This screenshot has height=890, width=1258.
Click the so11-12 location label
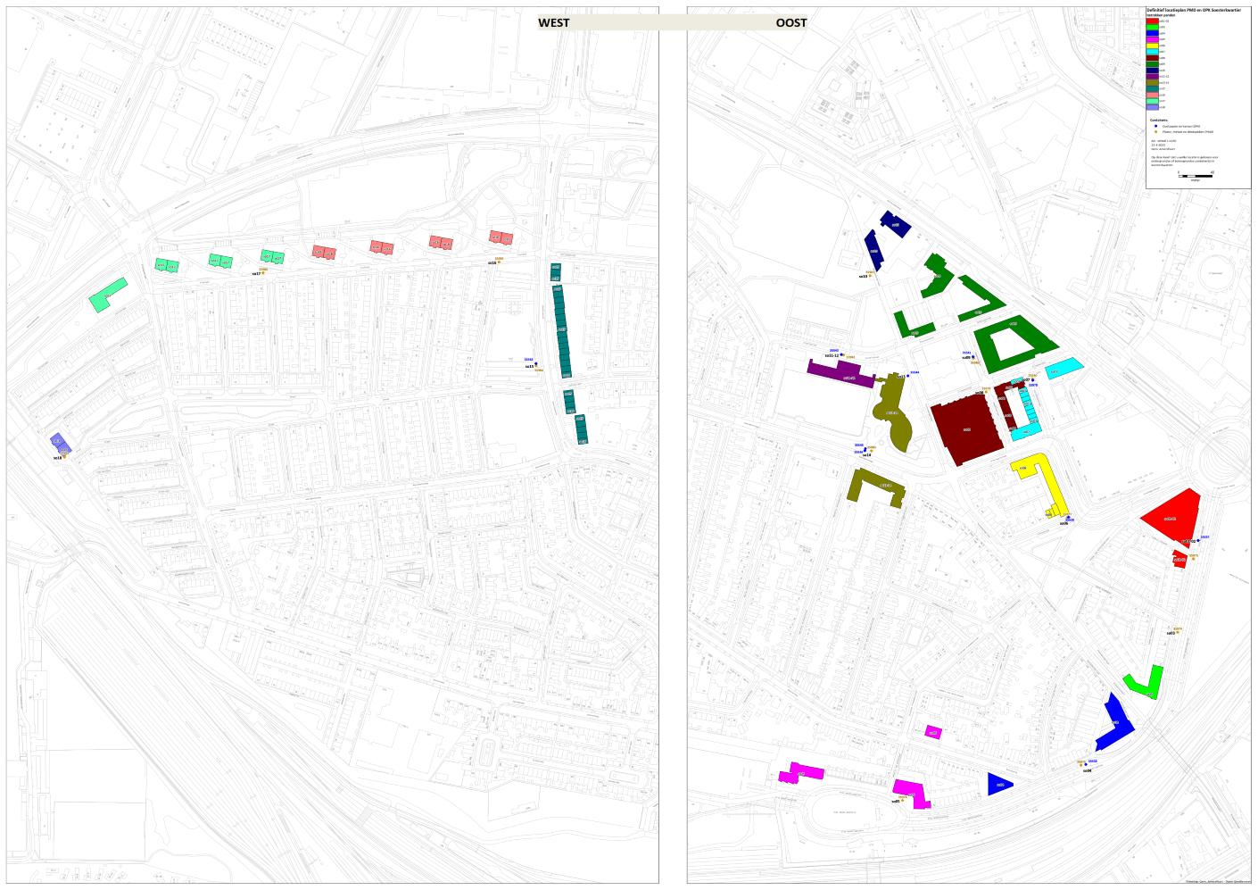(832, 355)
